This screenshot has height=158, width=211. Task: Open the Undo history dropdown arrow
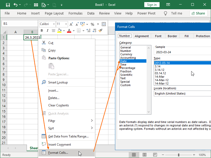[x=19, y=4]
